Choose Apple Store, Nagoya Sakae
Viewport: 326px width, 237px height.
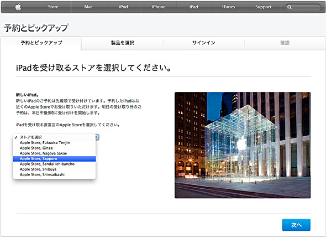coord(54,153)
